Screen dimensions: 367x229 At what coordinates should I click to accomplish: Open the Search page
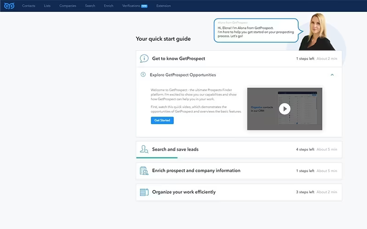[90, 5]
